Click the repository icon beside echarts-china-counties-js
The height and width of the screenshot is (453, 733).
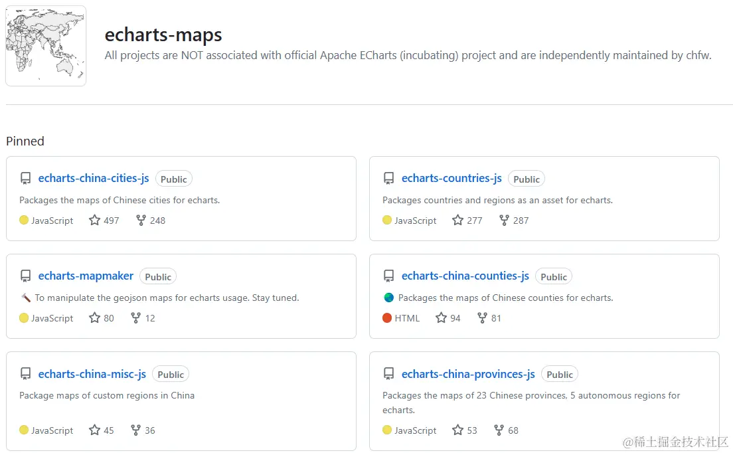click(389, 276)
